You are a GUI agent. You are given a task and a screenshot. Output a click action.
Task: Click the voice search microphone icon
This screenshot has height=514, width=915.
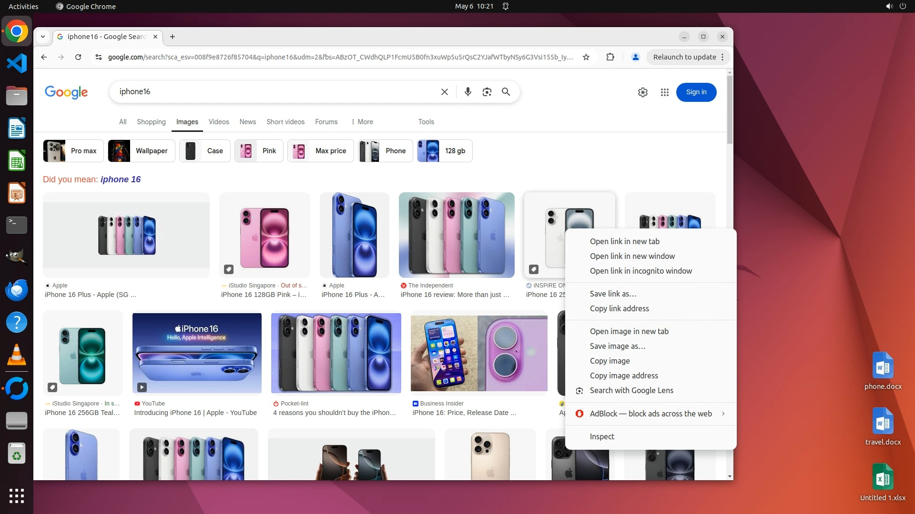coord(468,92)
